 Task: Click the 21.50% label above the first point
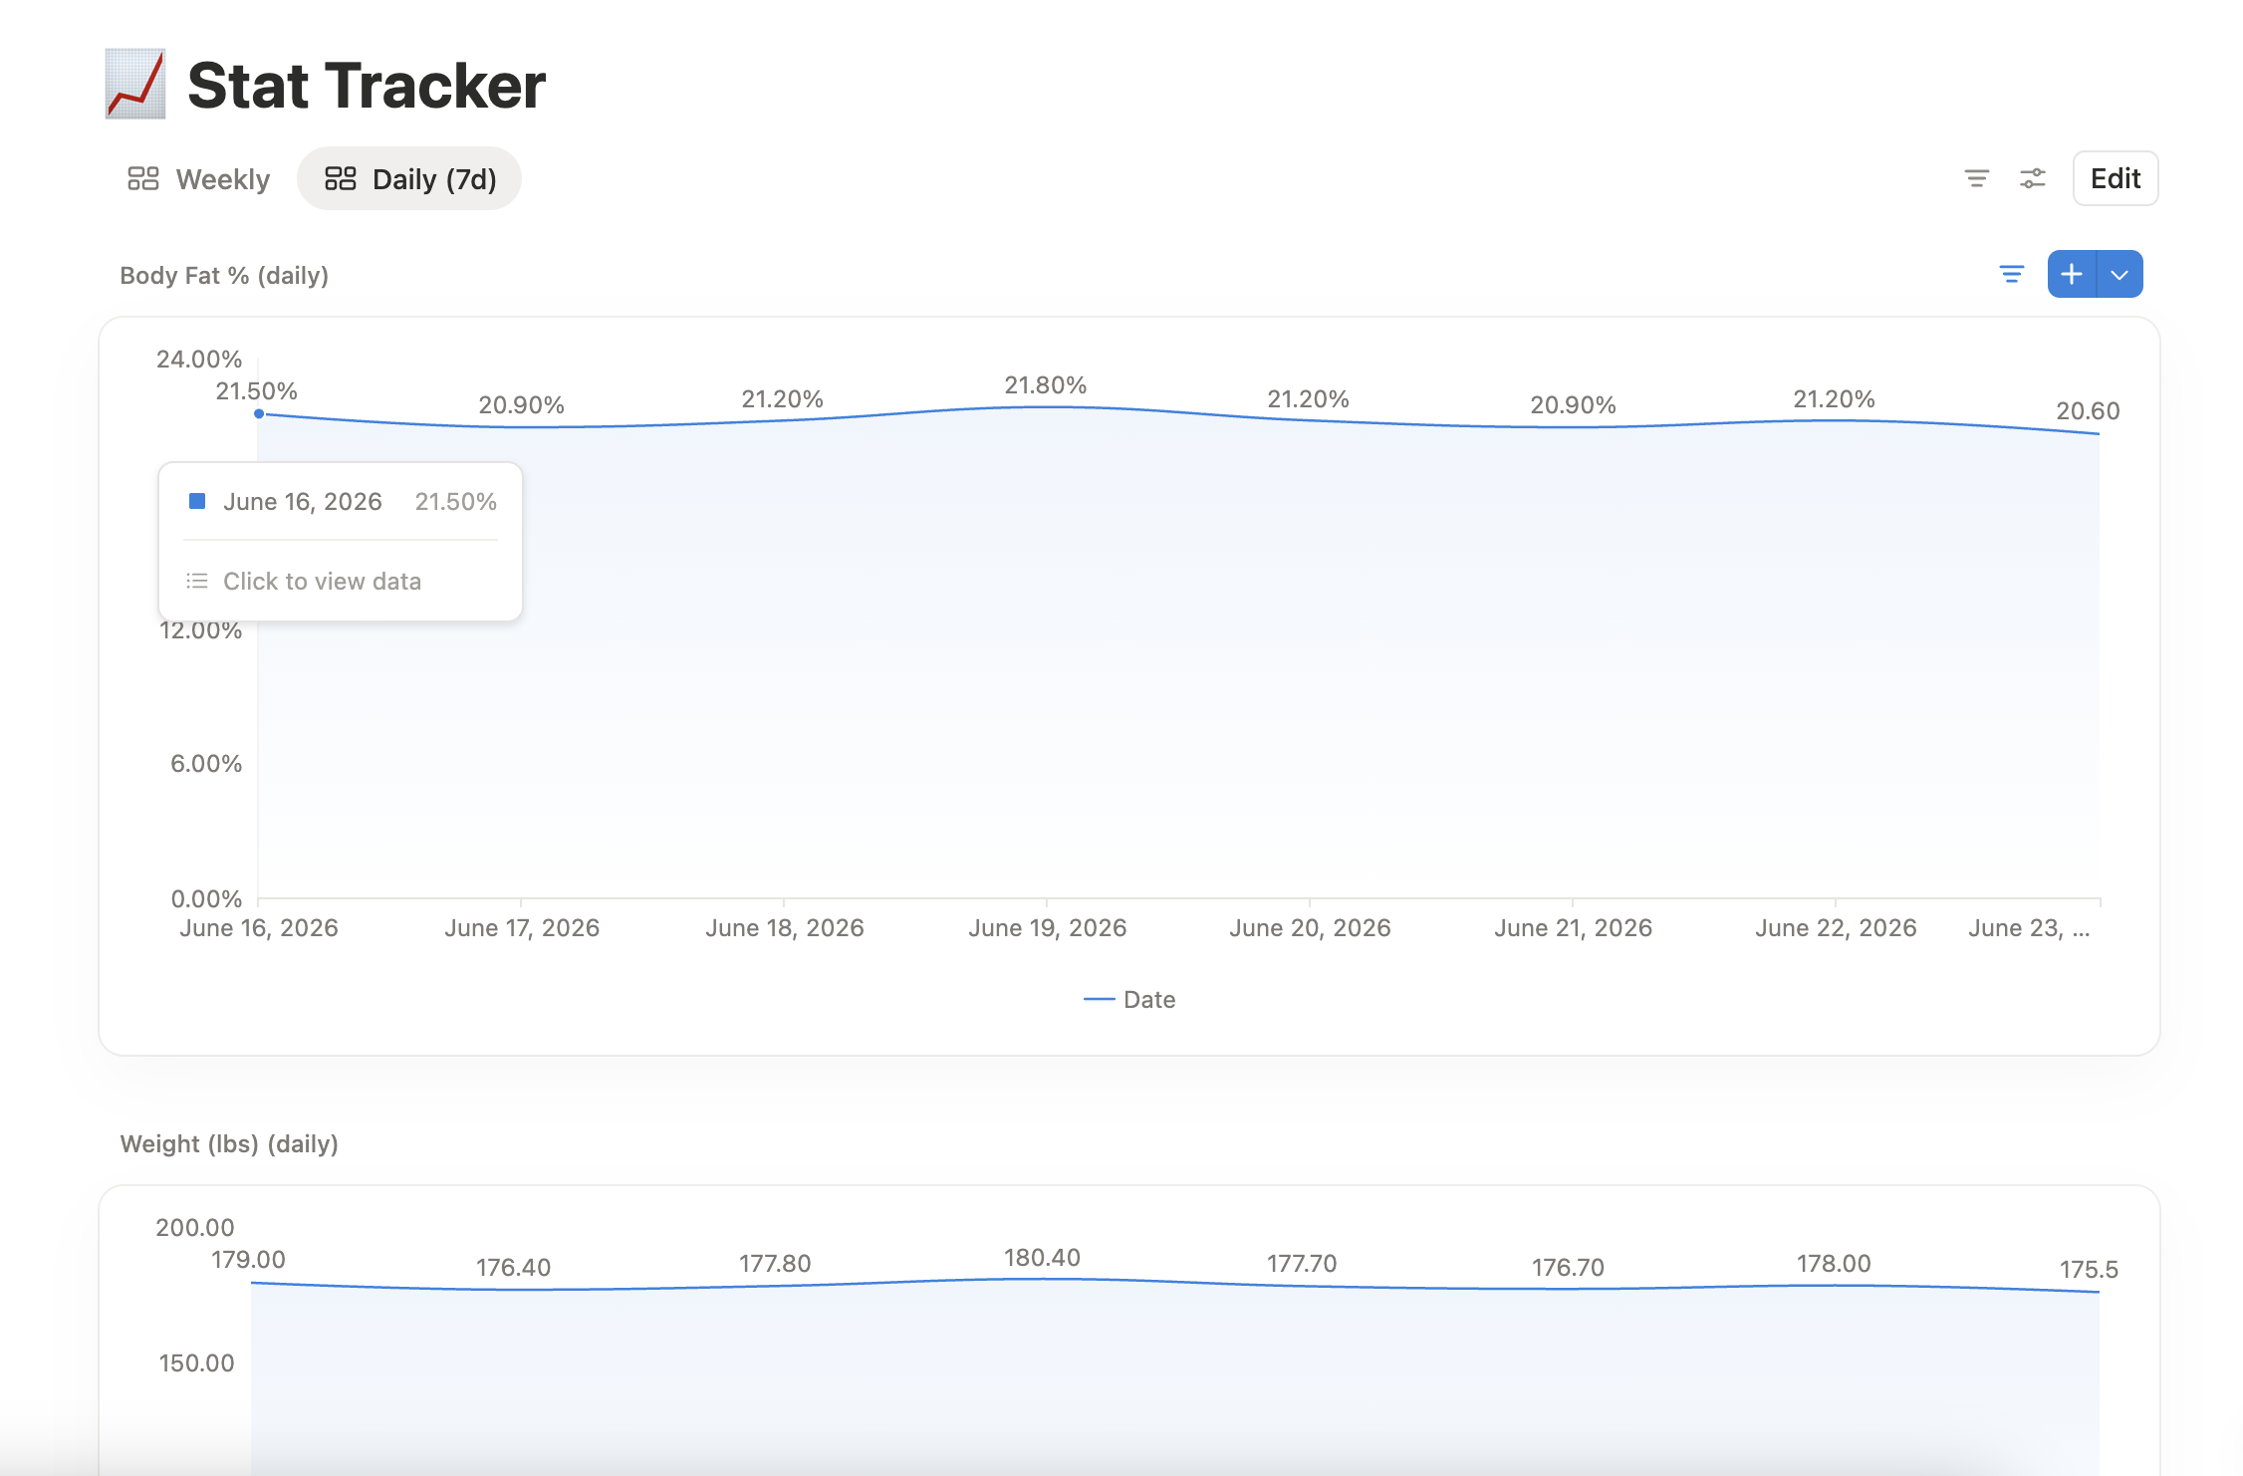point(257,391)
